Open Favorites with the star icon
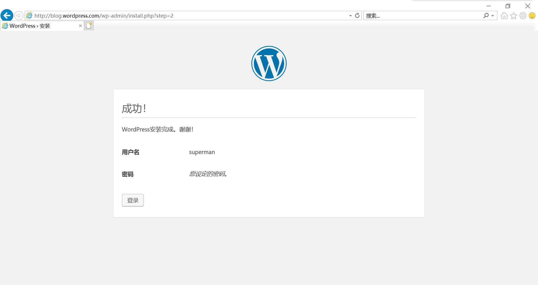The height and width of the screenshot is (285, 538). point(514,16)
